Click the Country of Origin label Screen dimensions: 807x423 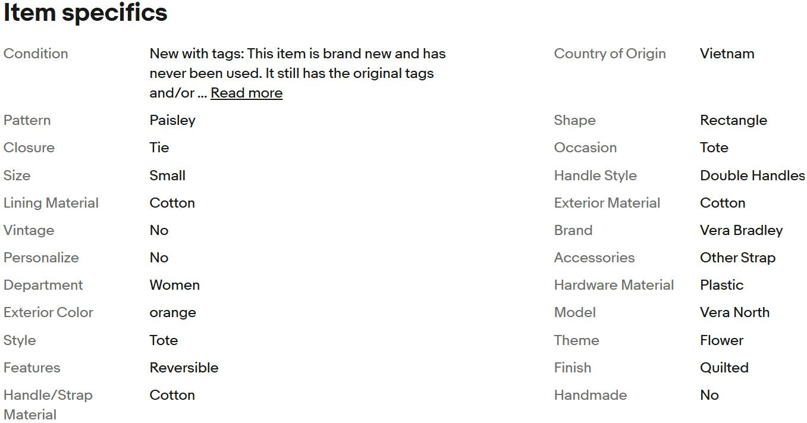pyautogui.click(x=610, y=54)
